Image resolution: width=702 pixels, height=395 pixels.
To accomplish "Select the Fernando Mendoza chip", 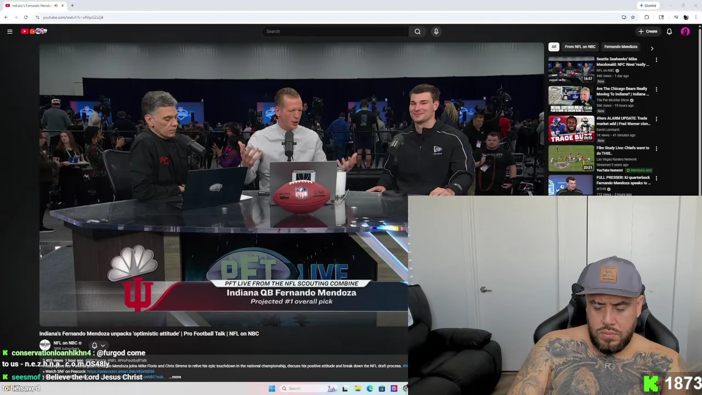I will click(x=621, y=47).
